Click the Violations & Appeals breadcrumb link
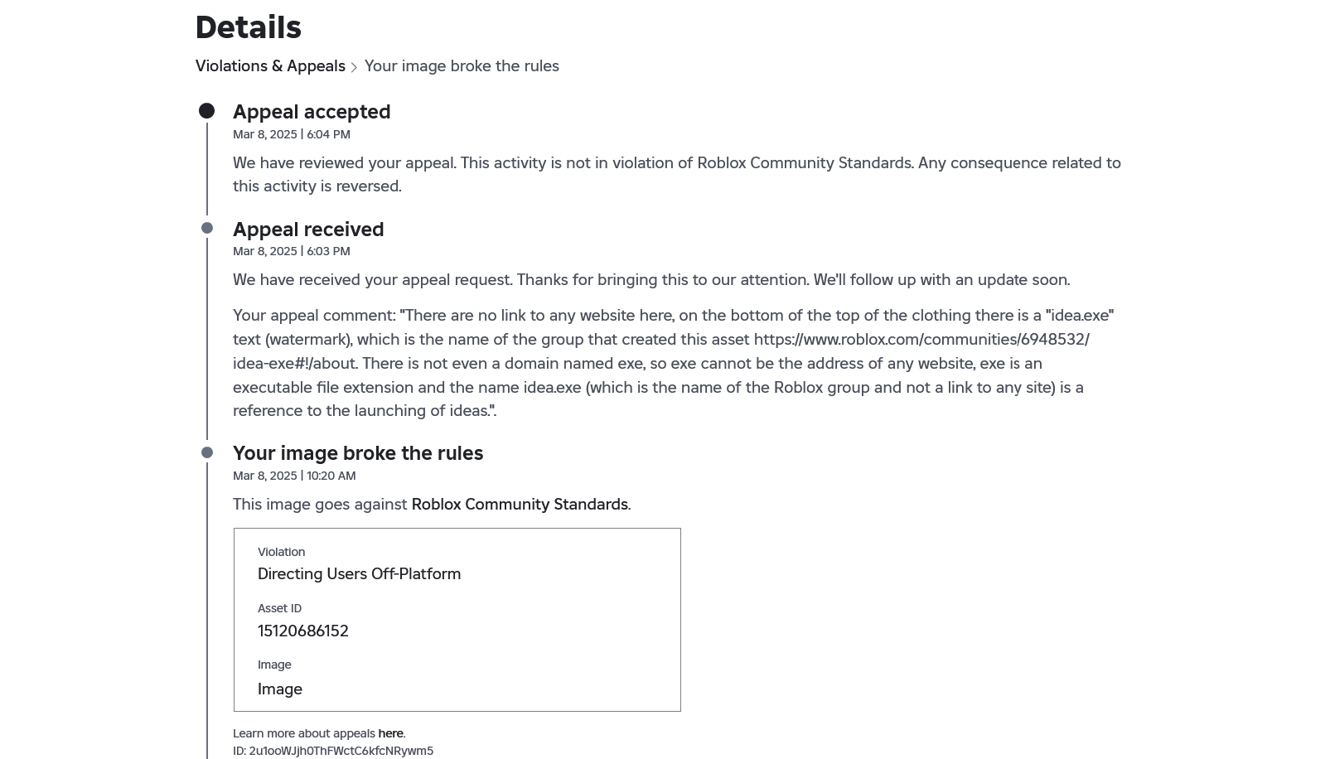The image size is (1330, 759). coord(270,66)
